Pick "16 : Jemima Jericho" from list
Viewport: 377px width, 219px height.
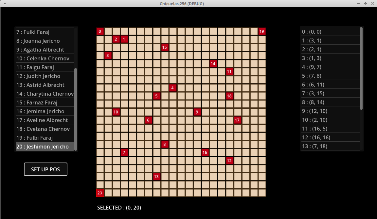pyautogui.click(x=45, y=111)
